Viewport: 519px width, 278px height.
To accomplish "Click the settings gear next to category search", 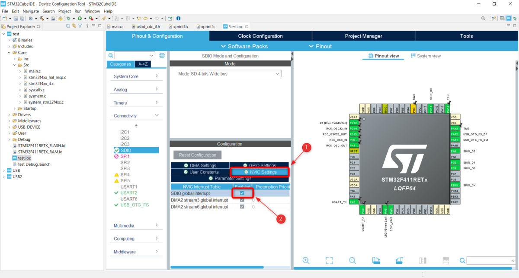I will pos(162,55).
